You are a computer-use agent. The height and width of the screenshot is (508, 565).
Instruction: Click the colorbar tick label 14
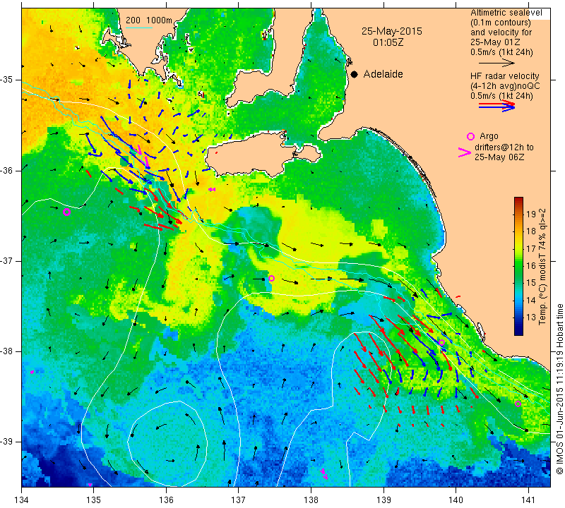click(531, 301)
